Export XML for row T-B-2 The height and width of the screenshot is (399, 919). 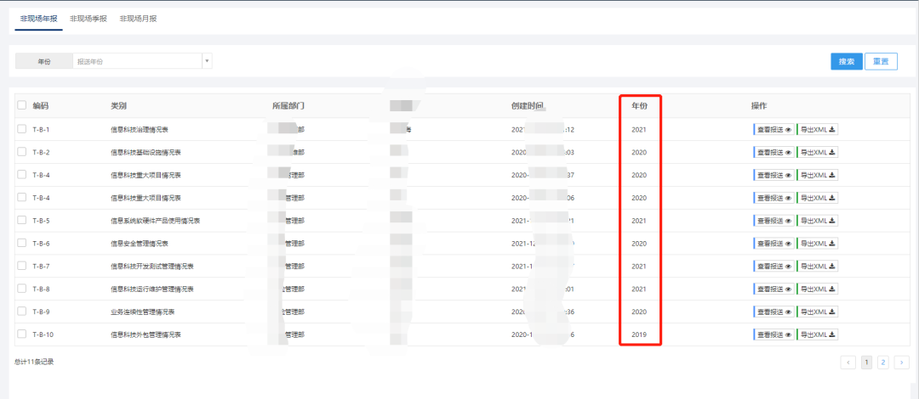coord(818,152)
